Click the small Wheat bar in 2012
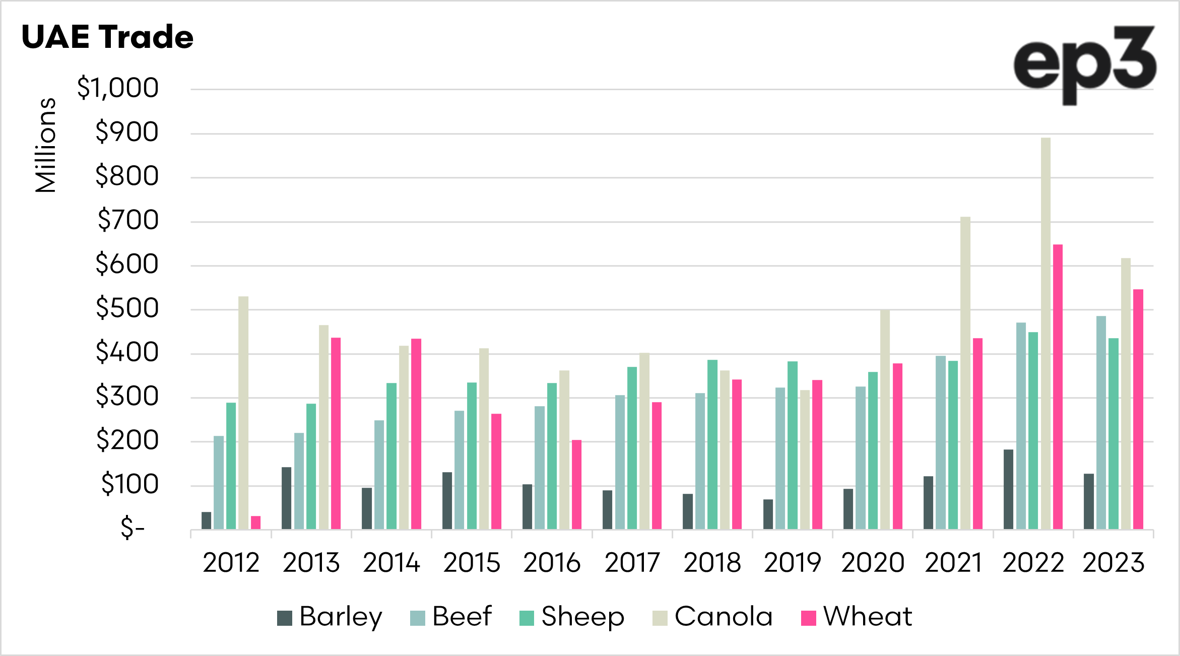Viewport: 1180px width, 656px height. point(256,522)
